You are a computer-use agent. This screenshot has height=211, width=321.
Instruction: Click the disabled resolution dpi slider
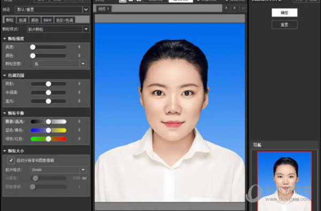pos(48,178)
